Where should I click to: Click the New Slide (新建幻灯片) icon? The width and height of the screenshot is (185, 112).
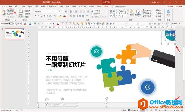(21, 14)
